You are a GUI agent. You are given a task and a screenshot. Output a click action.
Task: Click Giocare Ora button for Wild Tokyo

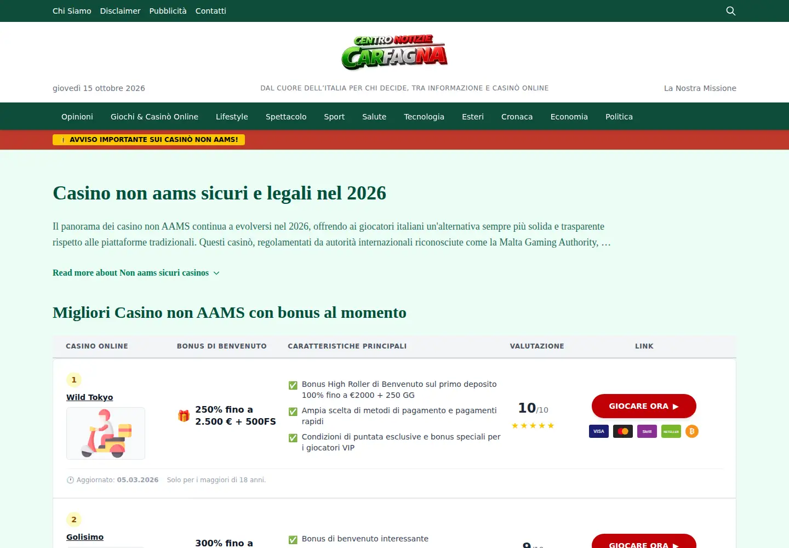(644, 406)
